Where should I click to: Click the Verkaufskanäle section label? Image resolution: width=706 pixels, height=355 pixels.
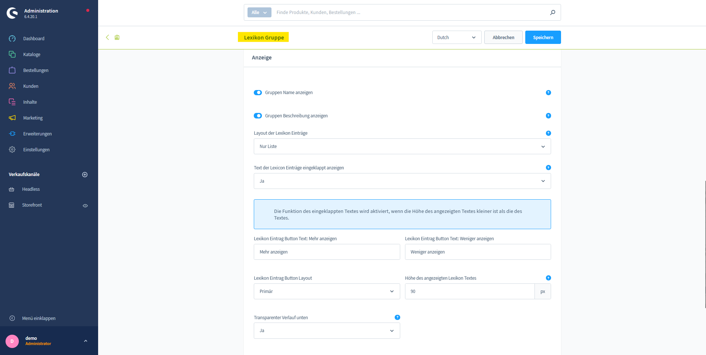click(24, 175)
